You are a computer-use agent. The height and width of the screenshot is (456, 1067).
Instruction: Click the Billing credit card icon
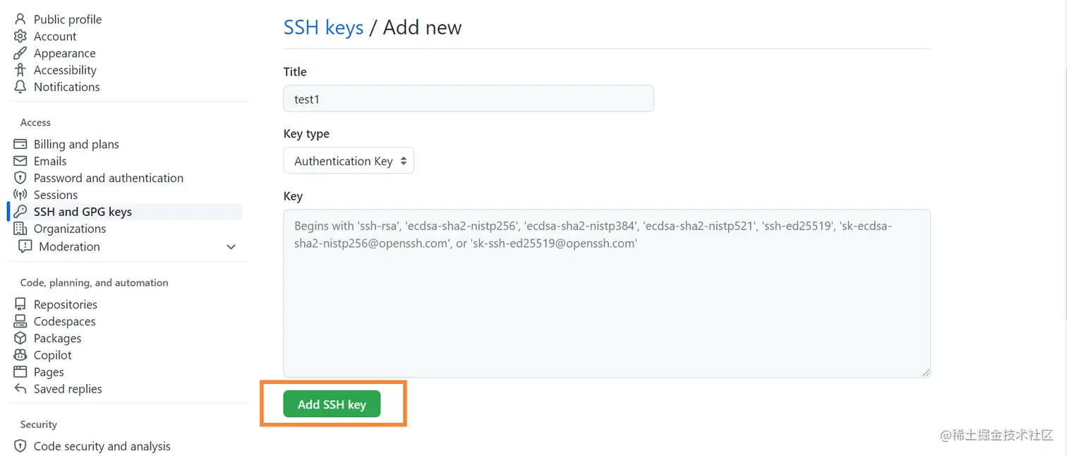pyautogui.click(x=20, y=144)
